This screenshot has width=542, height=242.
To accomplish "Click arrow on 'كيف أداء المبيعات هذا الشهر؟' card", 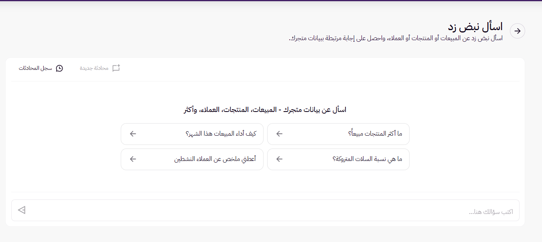I will (x=133, y=134).
